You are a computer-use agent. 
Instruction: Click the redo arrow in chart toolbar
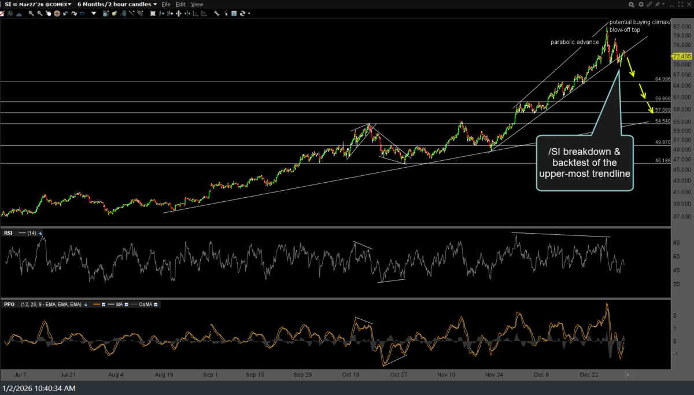(74, 13)
